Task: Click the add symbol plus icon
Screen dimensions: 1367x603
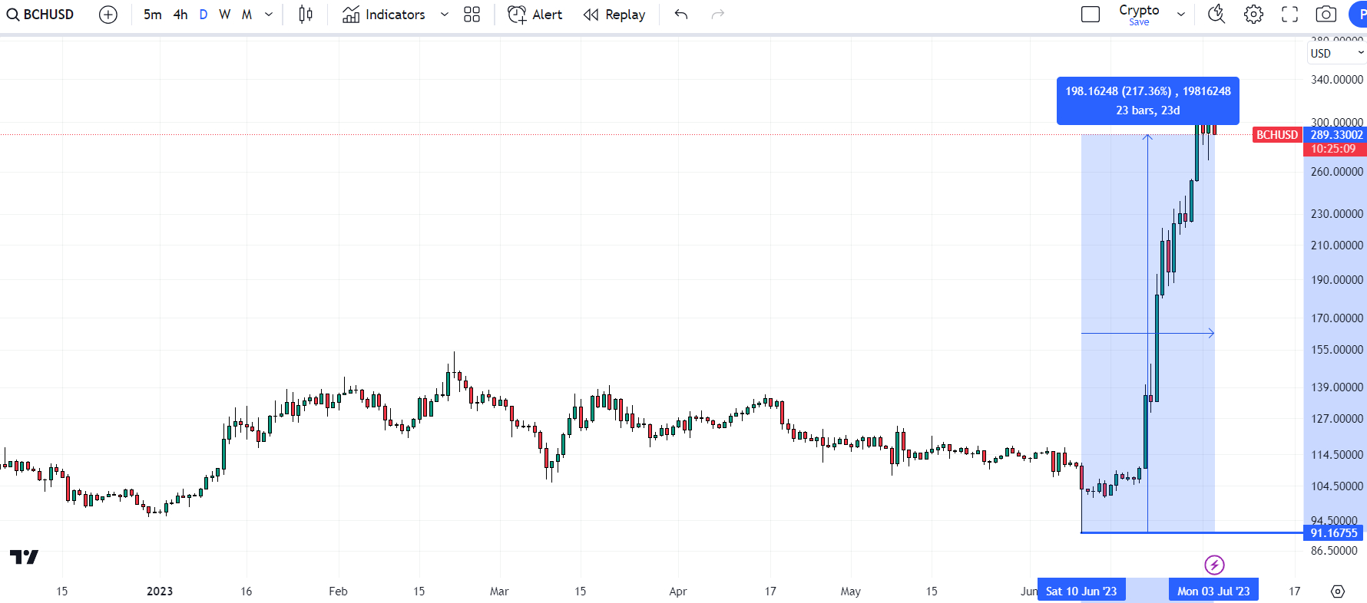Action: 108,15
